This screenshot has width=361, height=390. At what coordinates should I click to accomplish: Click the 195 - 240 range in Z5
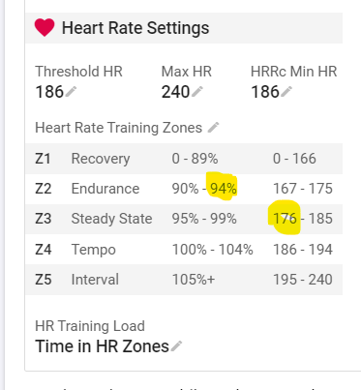pos(303,280)
